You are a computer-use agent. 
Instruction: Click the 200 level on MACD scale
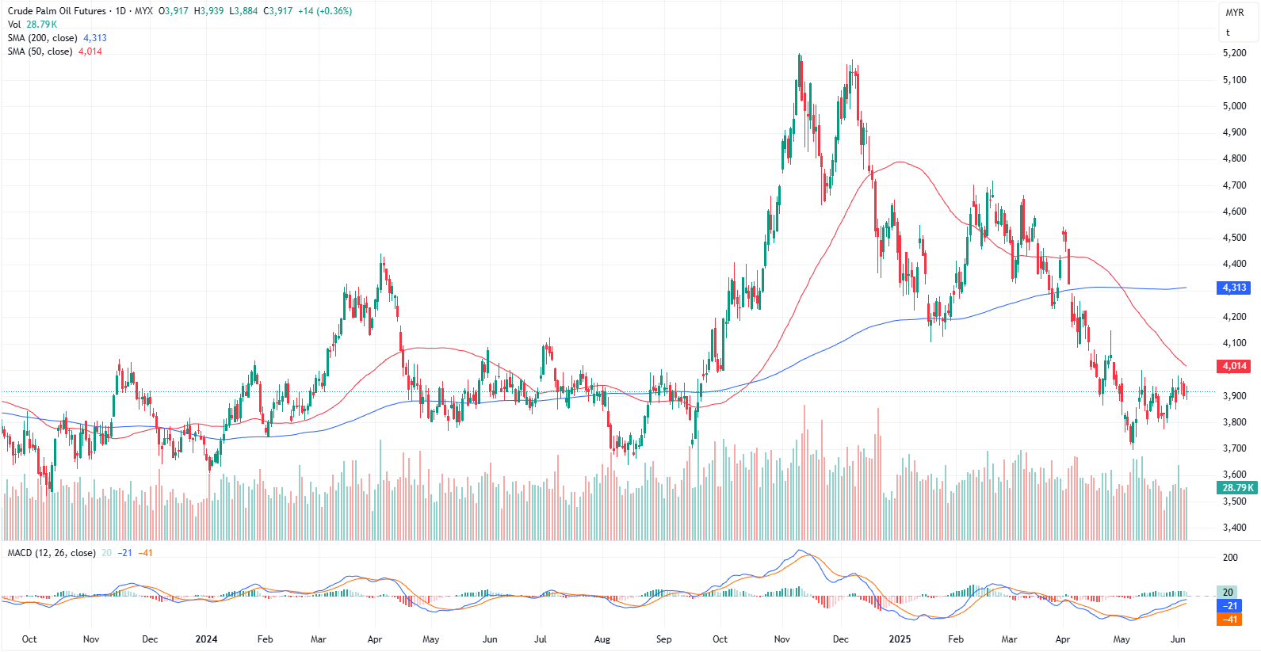pos(1230,558)
